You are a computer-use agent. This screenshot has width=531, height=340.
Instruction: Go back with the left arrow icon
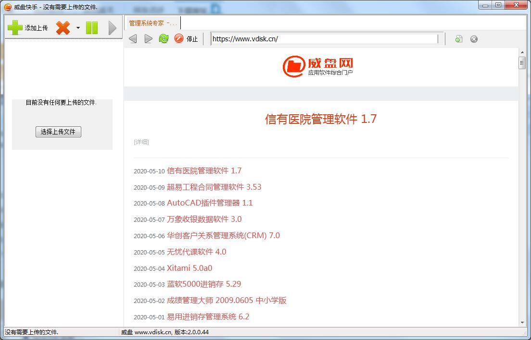tap(133, 39)
